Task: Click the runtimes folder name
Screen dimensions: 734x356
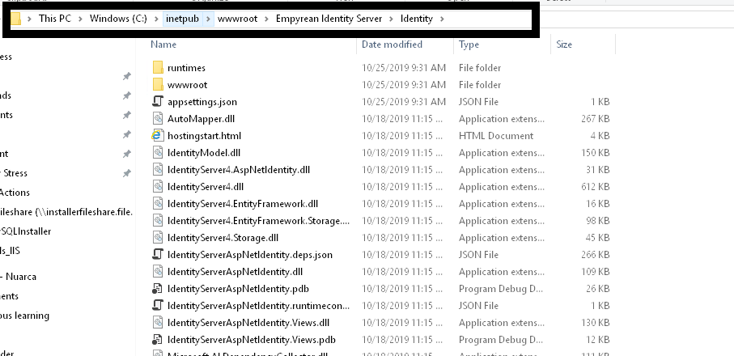Action: 186,68
